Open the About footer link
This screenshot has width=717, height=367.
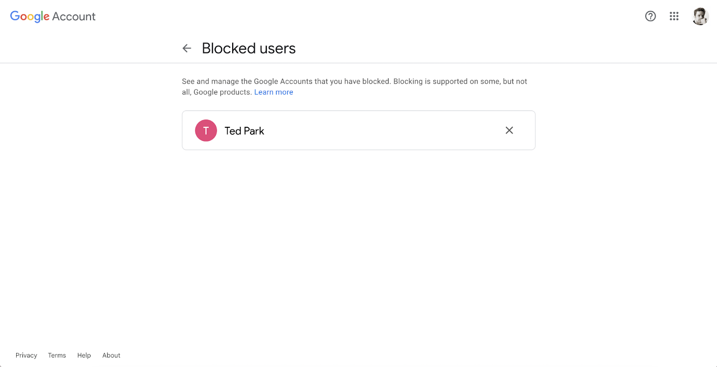coord(111,355)
